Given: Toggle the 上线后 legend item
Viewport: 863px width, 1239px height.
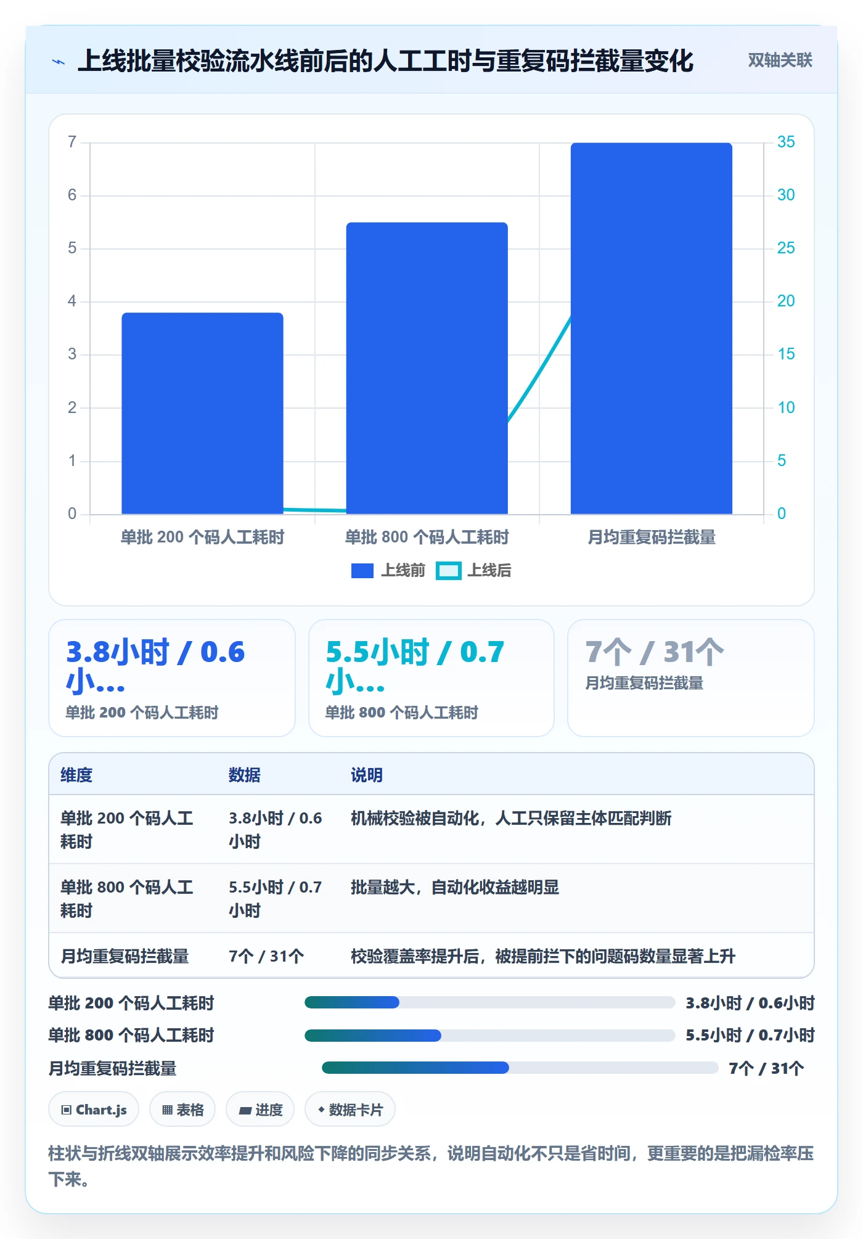Looking at the screenshot, I should point(473,571).
